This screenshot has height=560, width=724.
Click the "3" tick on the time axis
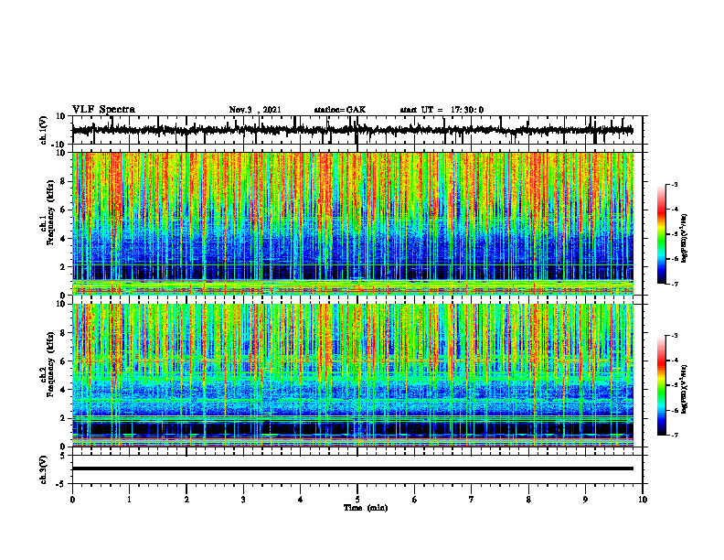pyautogui.click(x=243, y=500)
